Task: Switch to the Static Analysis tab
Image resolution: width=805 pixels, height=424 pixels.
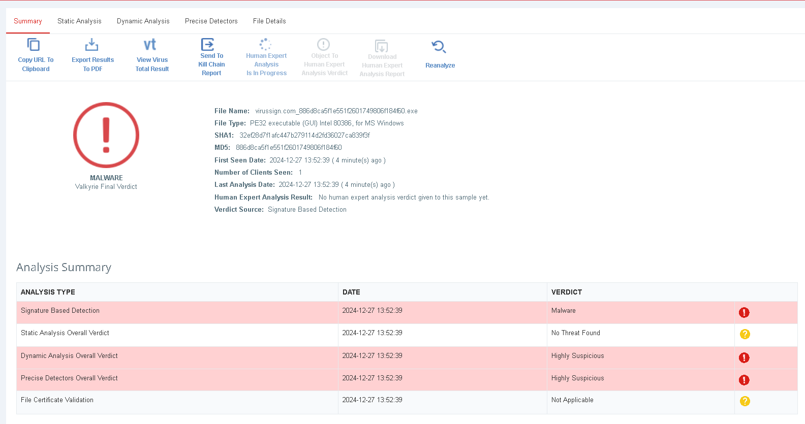Action: tap(79, 21)
